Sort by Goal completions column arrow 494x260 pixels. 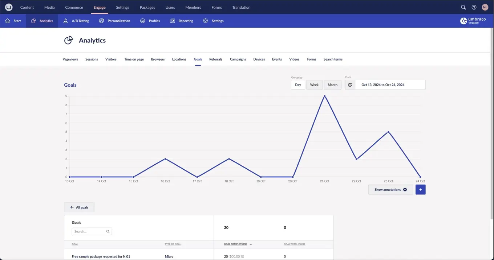tap(251, 244)
